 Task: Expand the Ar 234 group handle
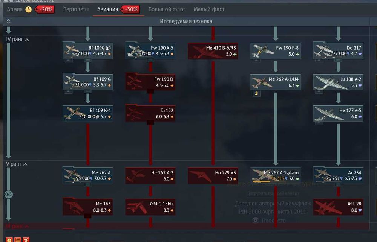click(x=338, y=185)
